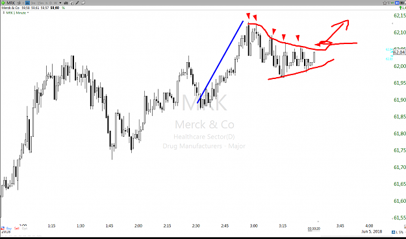Click the 3:45 time axis label

pyautogui.click(x=340, y=226)
